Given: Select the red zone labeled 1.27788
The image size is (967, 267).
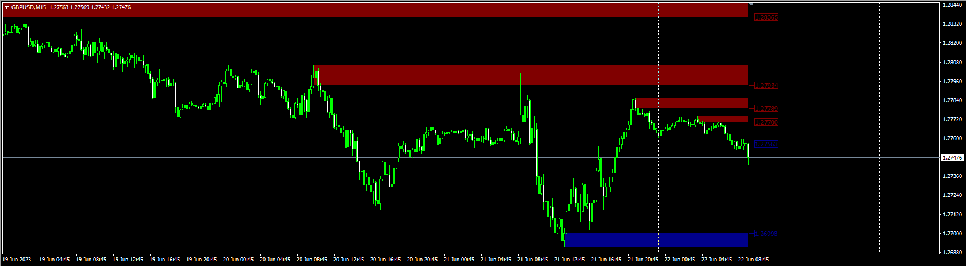Looking at the screenshot, I should 692,103.
